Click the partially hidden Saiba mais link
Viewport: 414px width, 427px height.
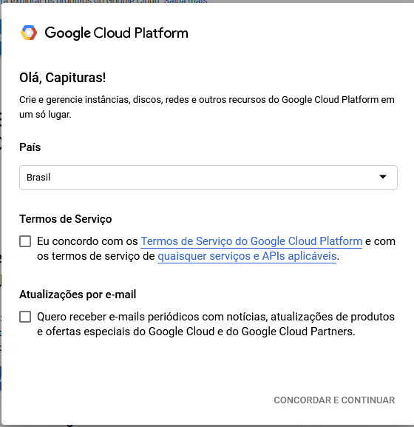tap(186, 1)
